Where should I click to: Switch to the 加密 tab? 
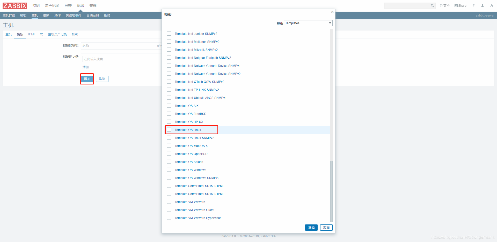[x=75, y=34]
